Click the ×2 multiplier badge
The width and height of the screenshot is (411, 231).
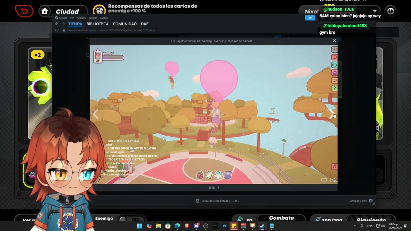38,55
